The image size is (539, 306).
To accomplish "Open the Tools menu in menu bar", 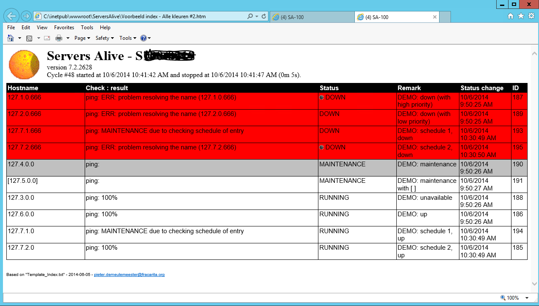I will [87, 28].
